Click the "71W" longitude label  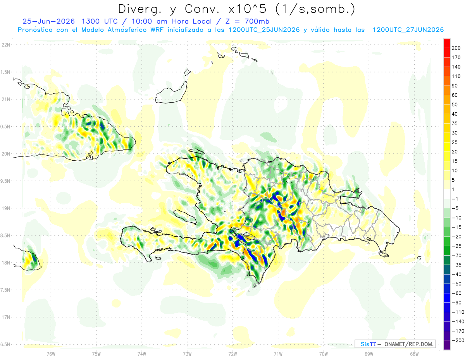278,354
